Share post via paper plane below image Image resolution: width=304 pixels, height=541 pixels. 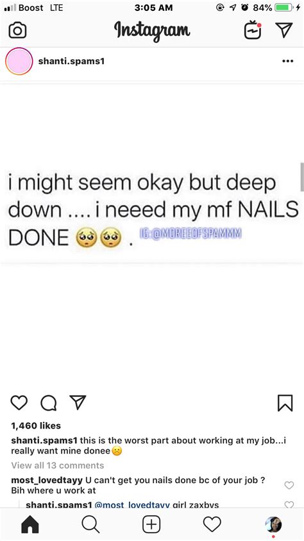78,402
